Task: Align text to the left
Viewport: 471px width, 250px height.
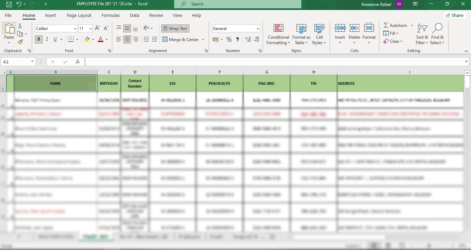Action: click(119, 39)
